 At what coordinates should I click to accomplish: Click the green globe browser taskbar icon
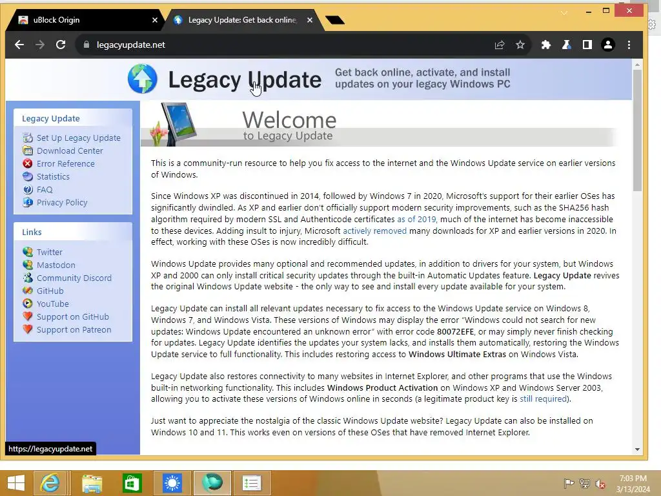click(212, 483)
